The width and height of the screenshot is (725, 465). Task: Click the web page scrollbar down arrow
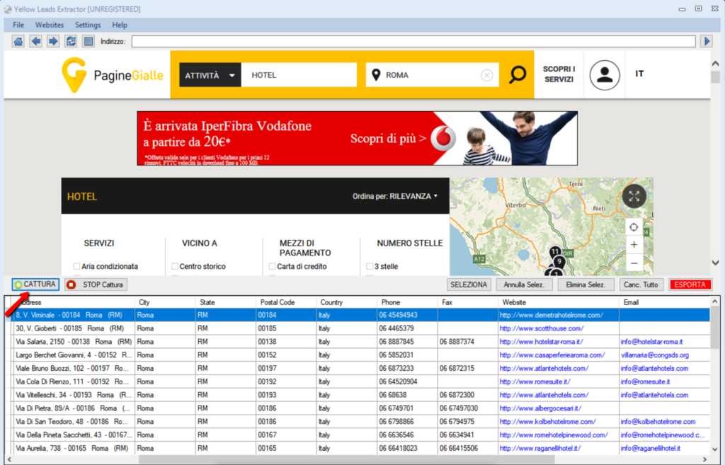(715, 263)
